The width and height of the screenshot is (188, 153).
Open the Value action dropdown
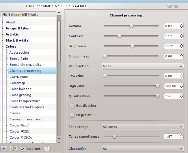coord(143,66)
